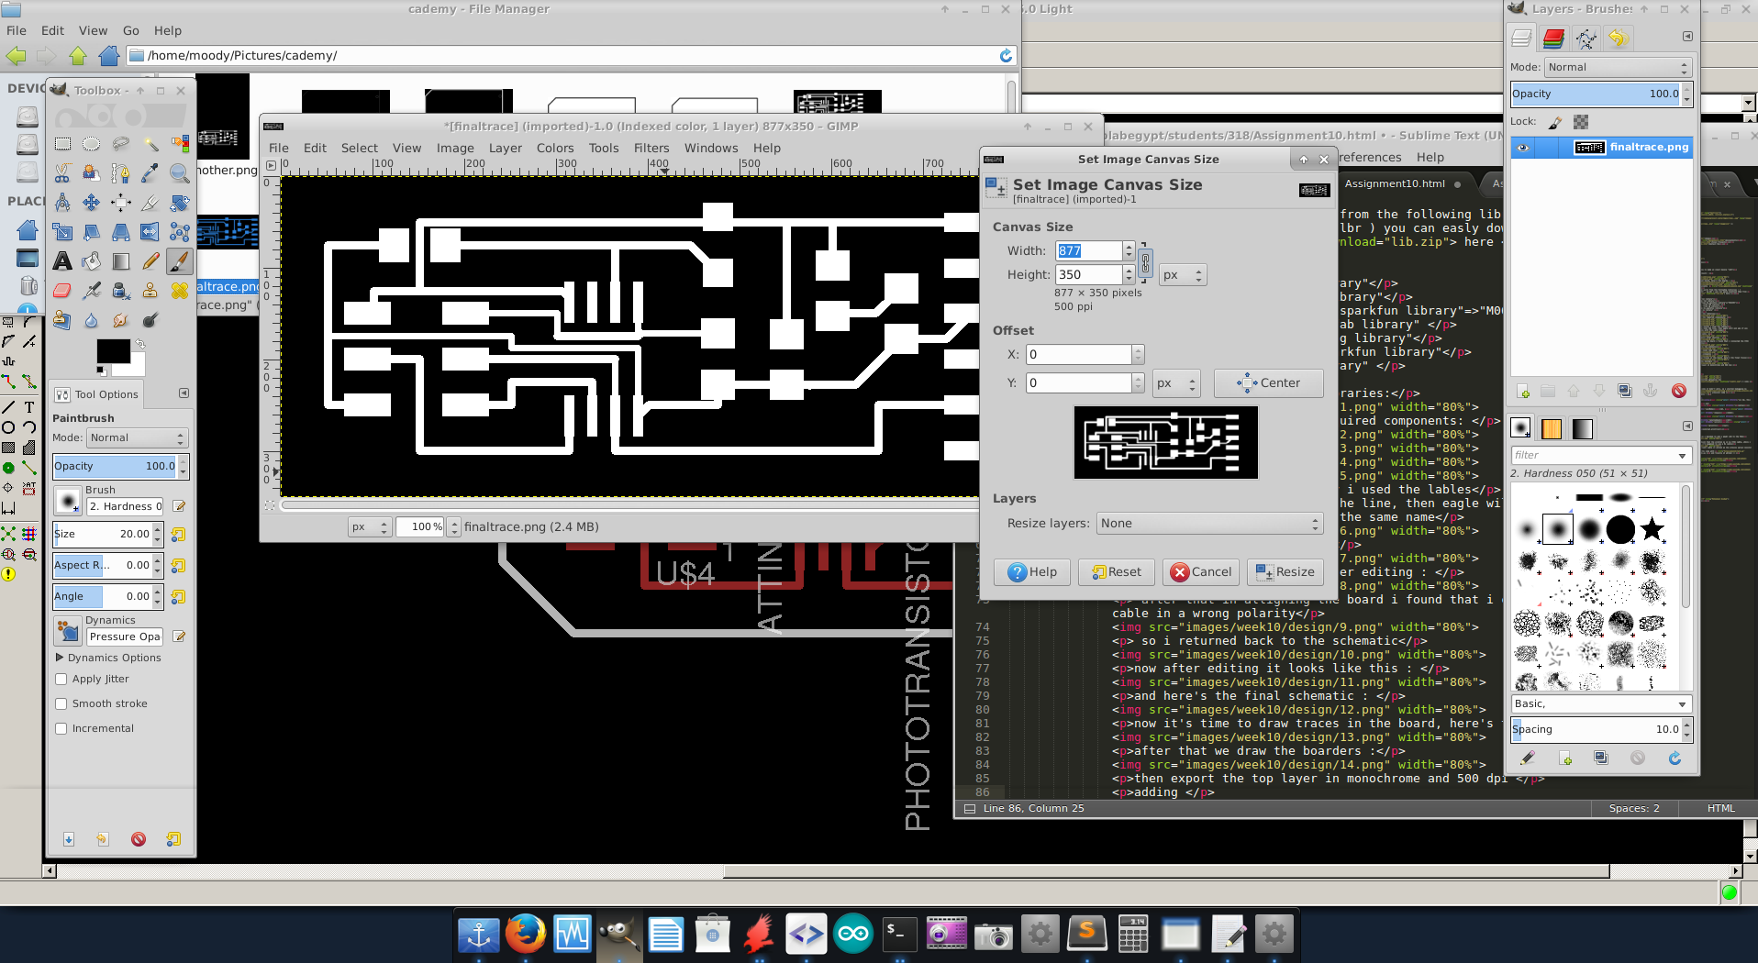Select the Smudge finger tool
This screenshot has width=1758, height=963.
click(121, 320)
